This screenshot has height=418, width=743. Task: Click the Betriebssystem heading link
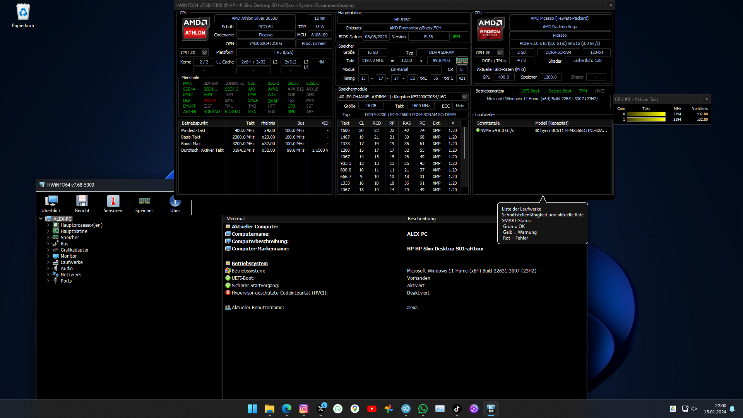coord(250,264)
